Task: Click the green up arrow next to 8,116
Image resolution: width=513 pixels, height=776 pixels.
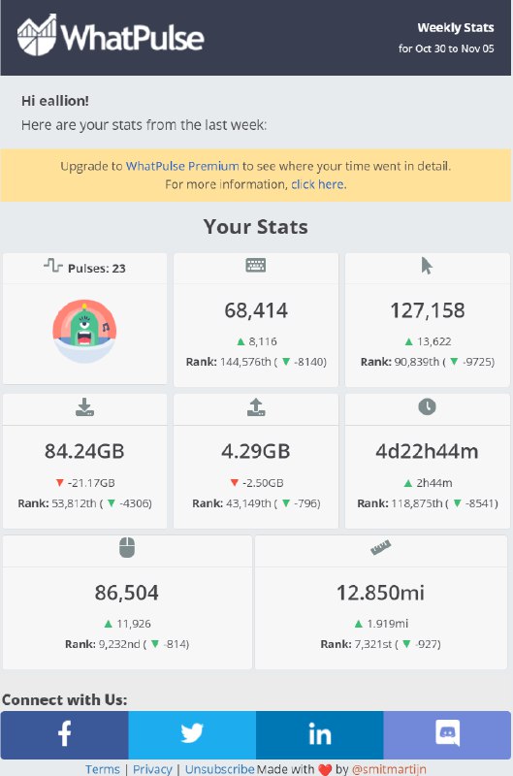Action: 240,341
